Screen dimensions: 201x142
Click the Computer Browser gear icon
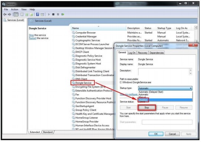(74, 32)
